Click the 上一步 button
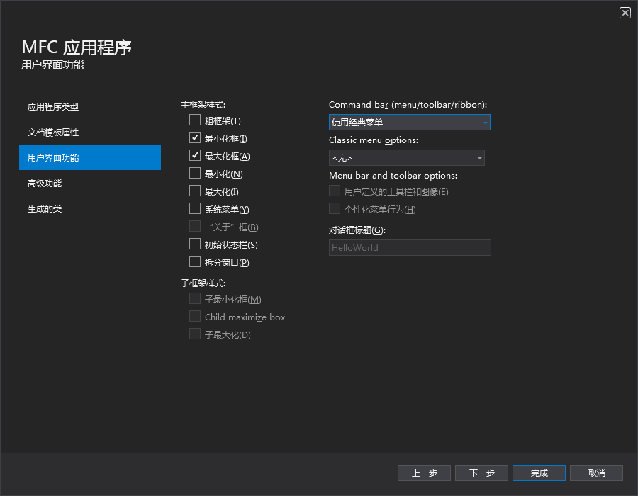The image size is (638, 496). click(x=424, y=473)
